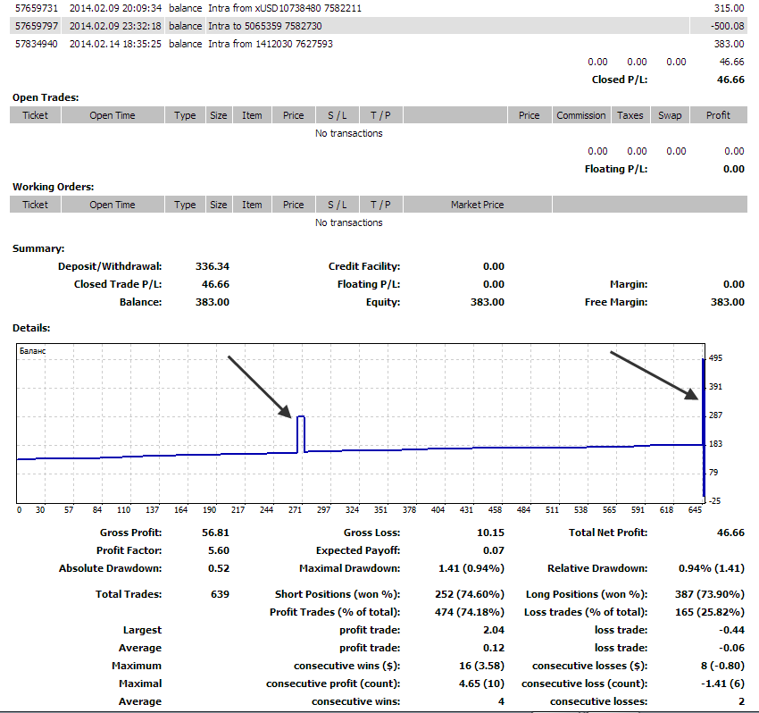Click the Profit Factor value 5.60
Screen dimensions: 759x713
click(217, 550)
